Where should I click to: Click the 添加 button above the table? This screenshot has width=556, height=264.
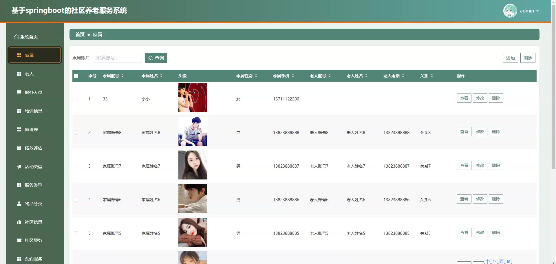510,58
